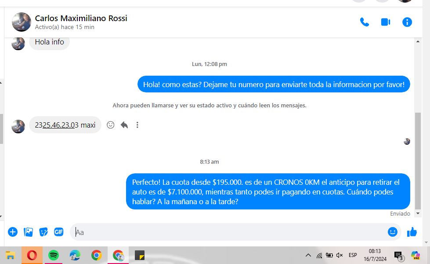Click the message input field

pos(228,232)
